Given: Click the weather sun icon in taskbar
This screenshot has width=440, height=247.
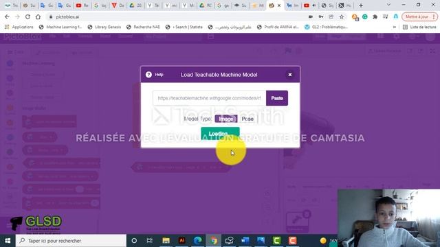Looking at the screenshot, I should (x=323, y=241).
